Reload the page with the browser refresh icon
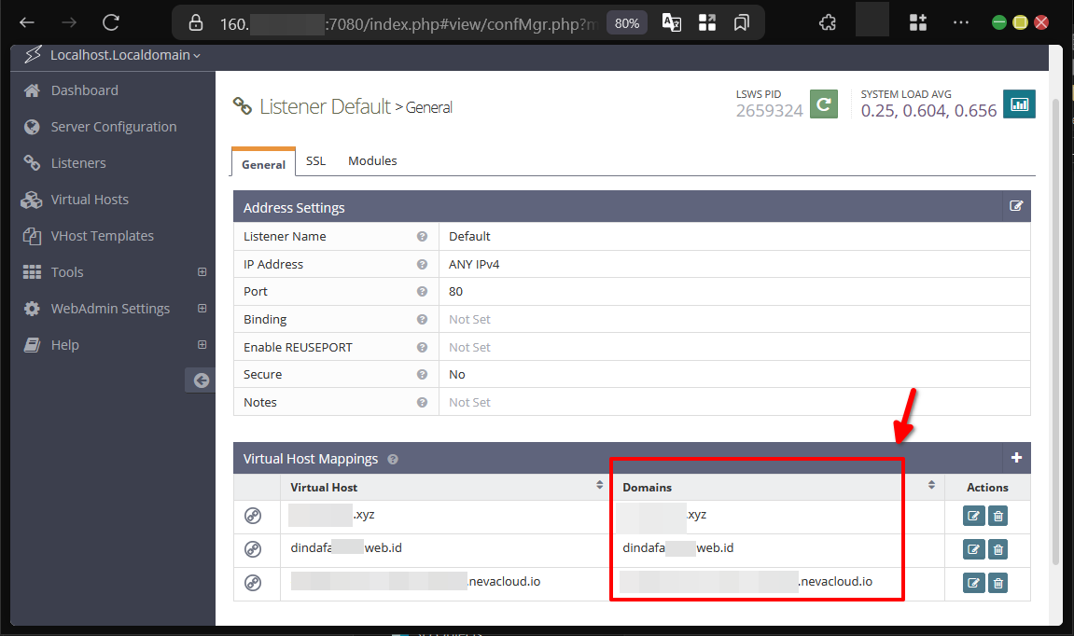 (111, 22)
